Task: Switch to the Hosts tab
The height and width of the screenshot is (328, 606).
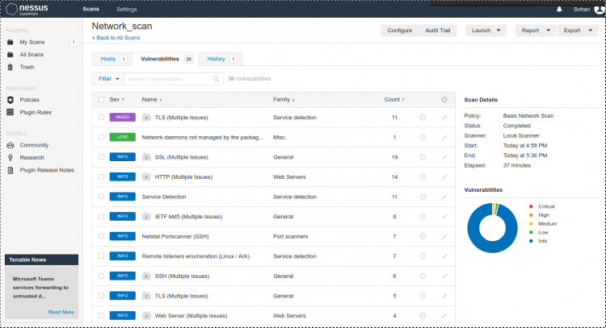Action: [112, 59]
